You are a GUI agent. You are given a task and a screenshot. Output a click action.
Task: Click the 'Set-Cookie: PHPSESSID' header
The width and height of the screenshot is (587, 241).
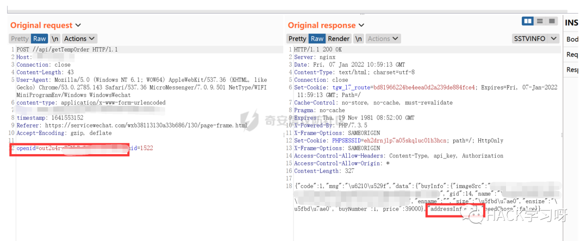click(x=399, y=141)
